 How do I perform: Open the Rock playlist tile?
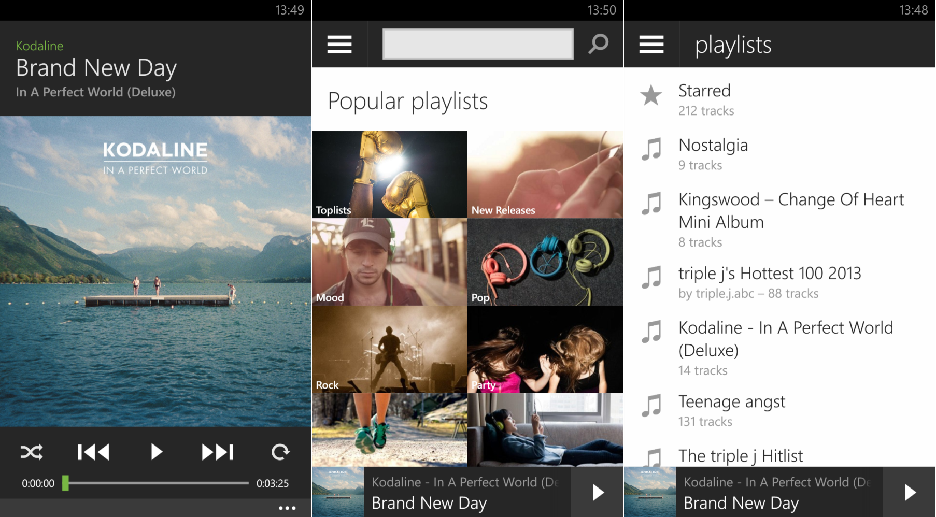pyautogui.click(x=390, y=349)
